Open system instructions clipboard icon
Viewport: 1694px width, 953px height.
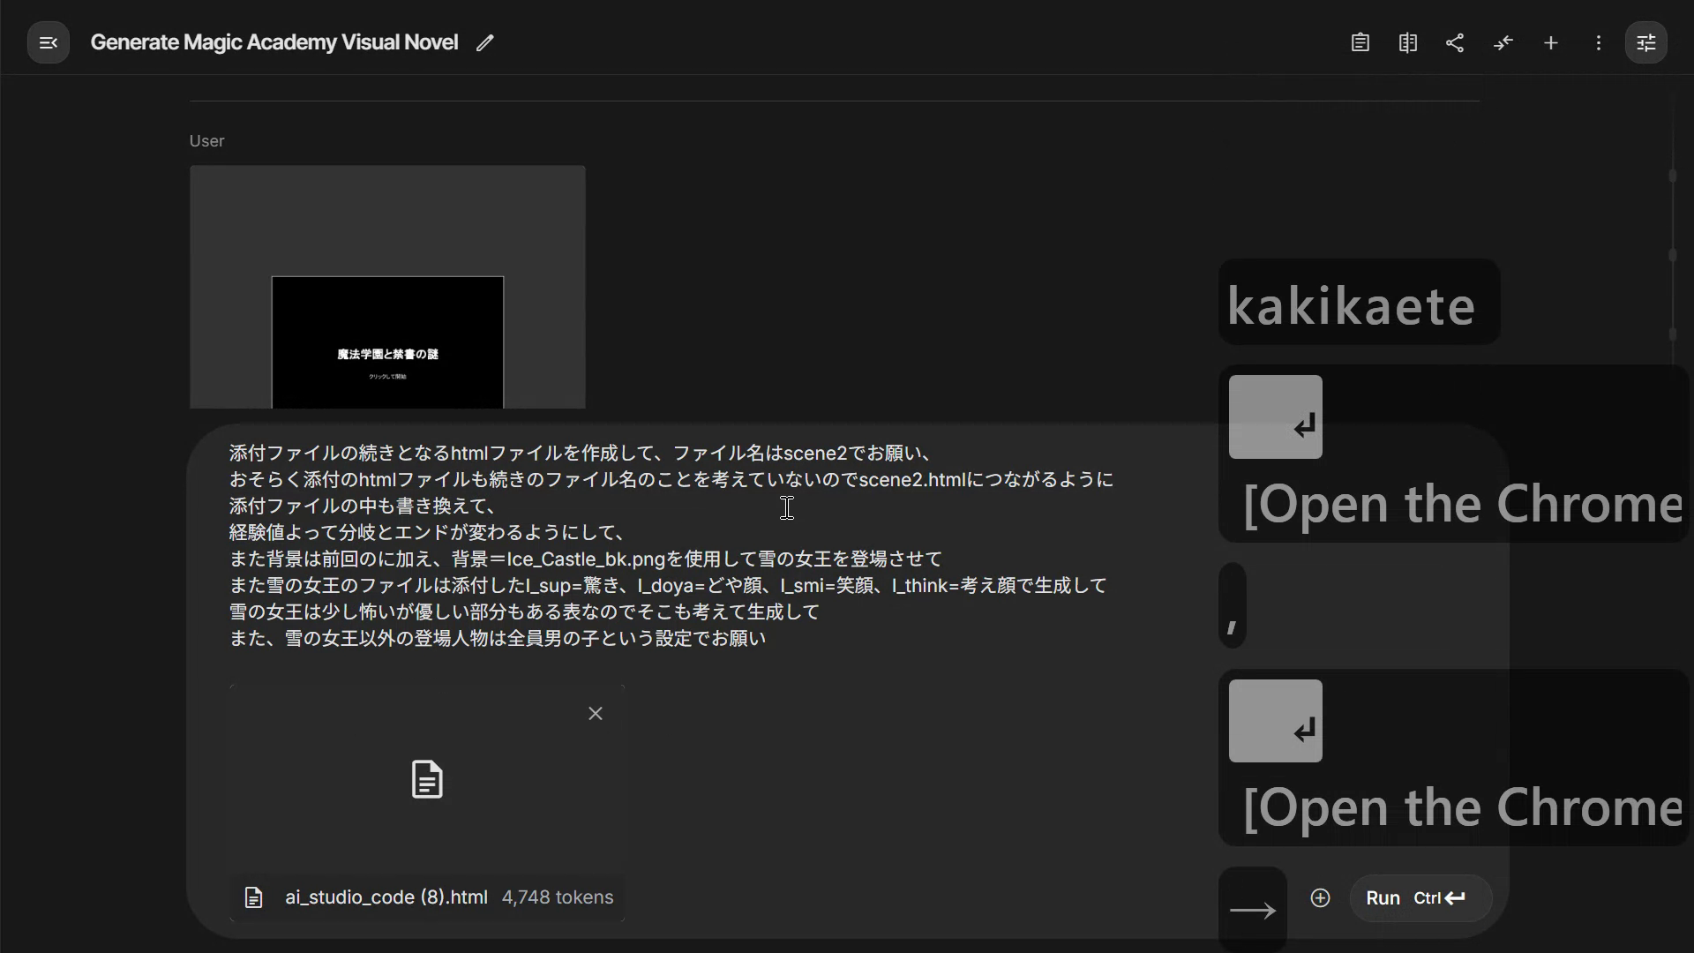1360,43
